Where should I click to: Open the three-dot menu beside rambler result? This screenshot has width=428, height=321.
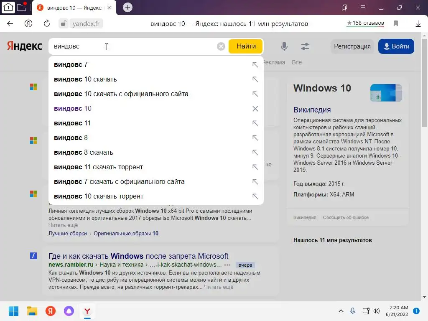[x=227, y=265]
